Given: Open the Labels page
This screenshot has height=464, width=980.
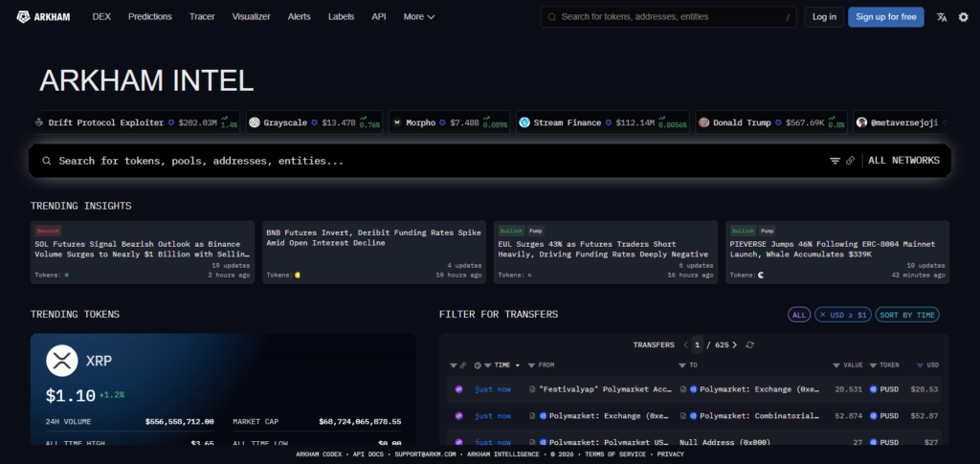Looking at the screenshot, I should pos(342,17).
